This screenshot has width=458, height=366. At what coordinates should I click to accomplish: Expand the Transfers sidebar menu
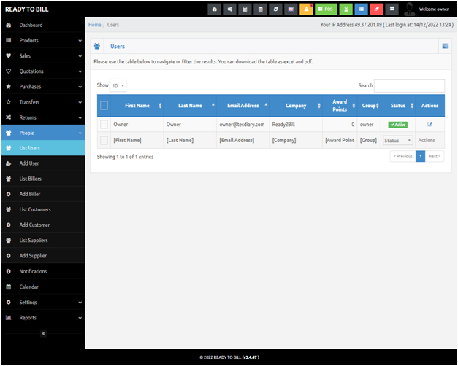pyautogui.click(x=43, y=102)
